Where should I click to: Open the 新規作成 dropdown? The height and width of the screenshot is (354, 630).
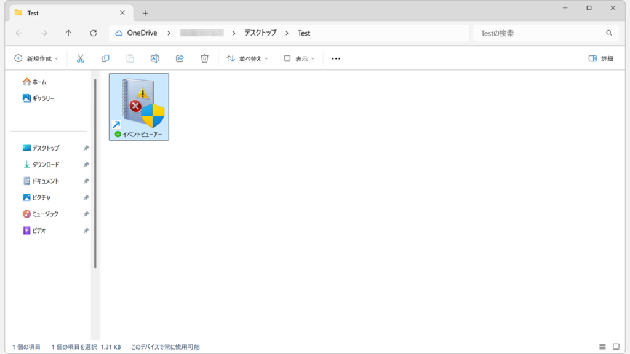[36, 58]
